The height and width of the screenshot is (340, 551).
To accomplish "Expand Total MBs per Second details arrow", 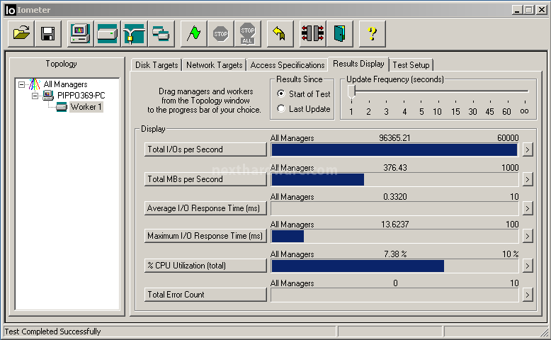I will click(x=527, y=179).
